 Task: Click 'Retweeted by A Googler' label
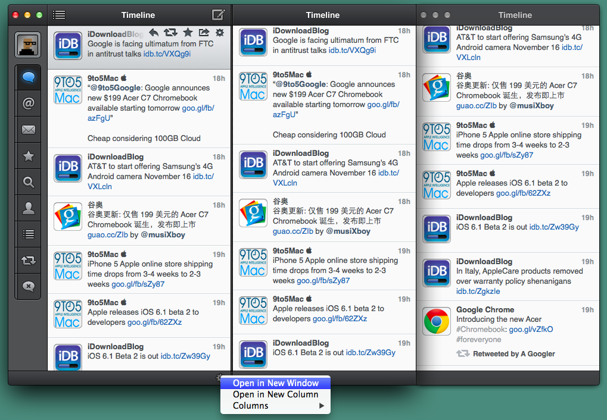[x=513, y=354]
